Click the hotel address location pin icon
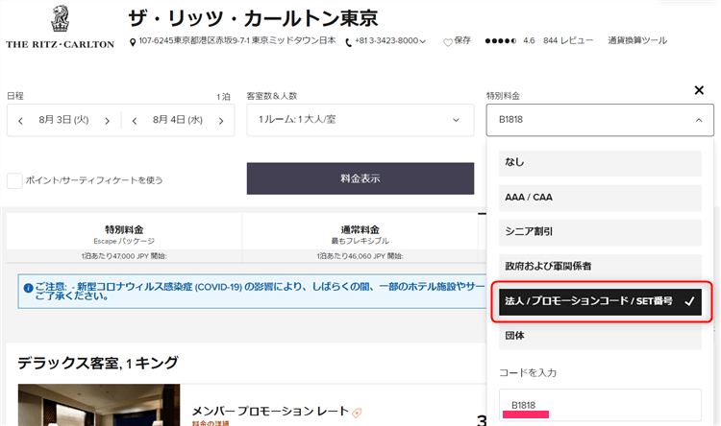 pyautogui.click(x=133, y=42)
